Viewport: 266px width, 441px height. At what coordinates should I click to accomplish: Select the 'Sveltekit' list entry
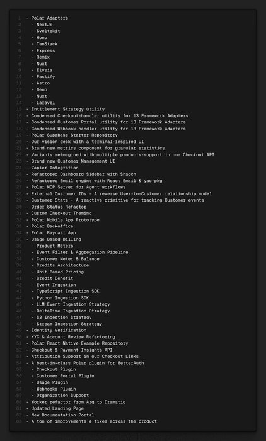coord(45,31)
